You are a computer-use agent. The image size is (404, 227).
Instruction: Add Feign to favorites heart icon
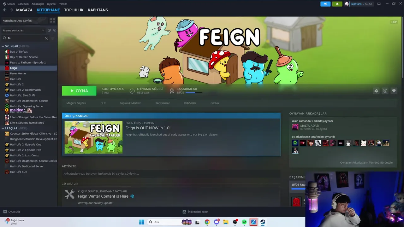(x=394, y=91)
